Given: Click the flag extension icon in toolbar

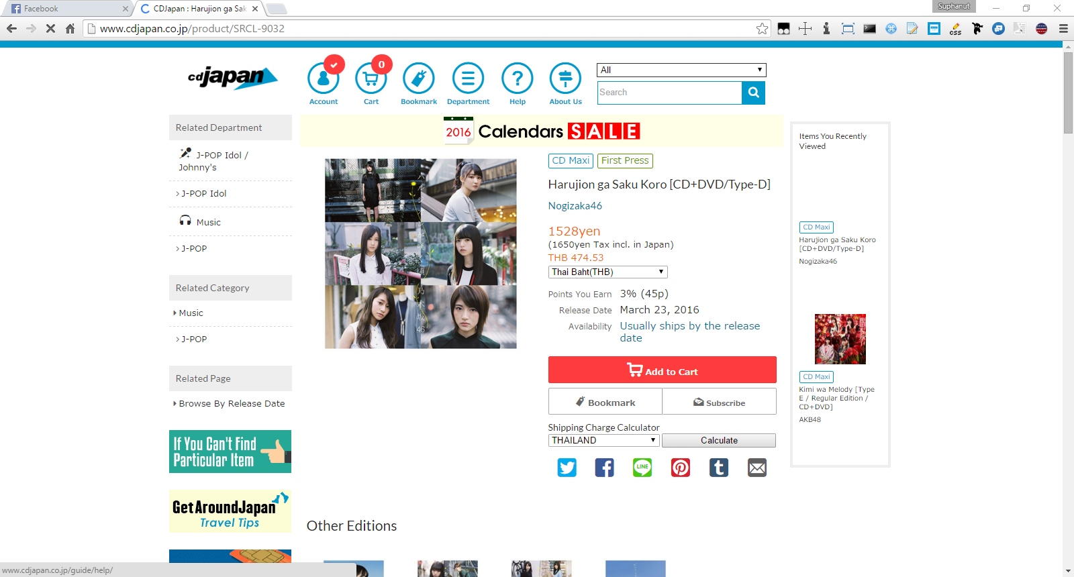Looking at the screenshot, I should 1041,28.
